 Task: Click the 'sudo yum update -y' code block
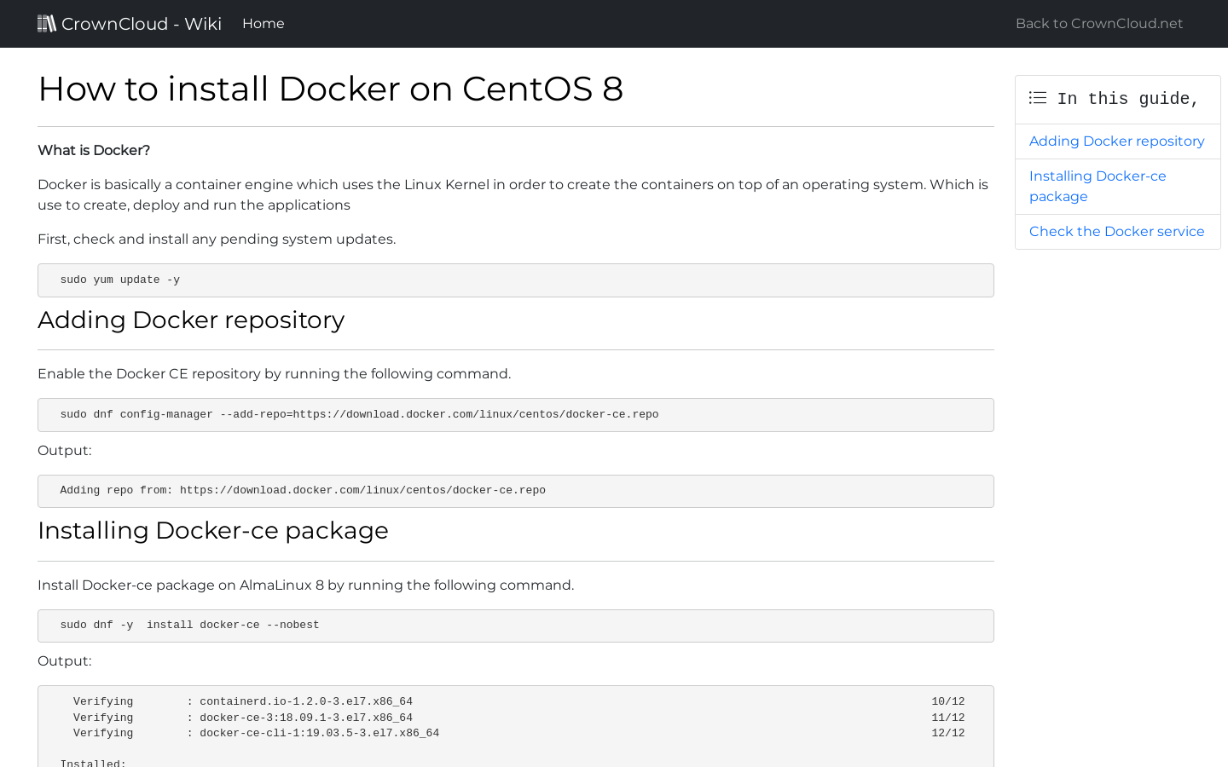[x=516, y=280]
